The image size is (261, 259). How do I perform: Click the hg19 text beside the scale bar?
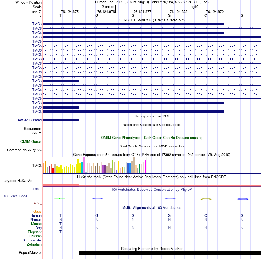[195, 7]
